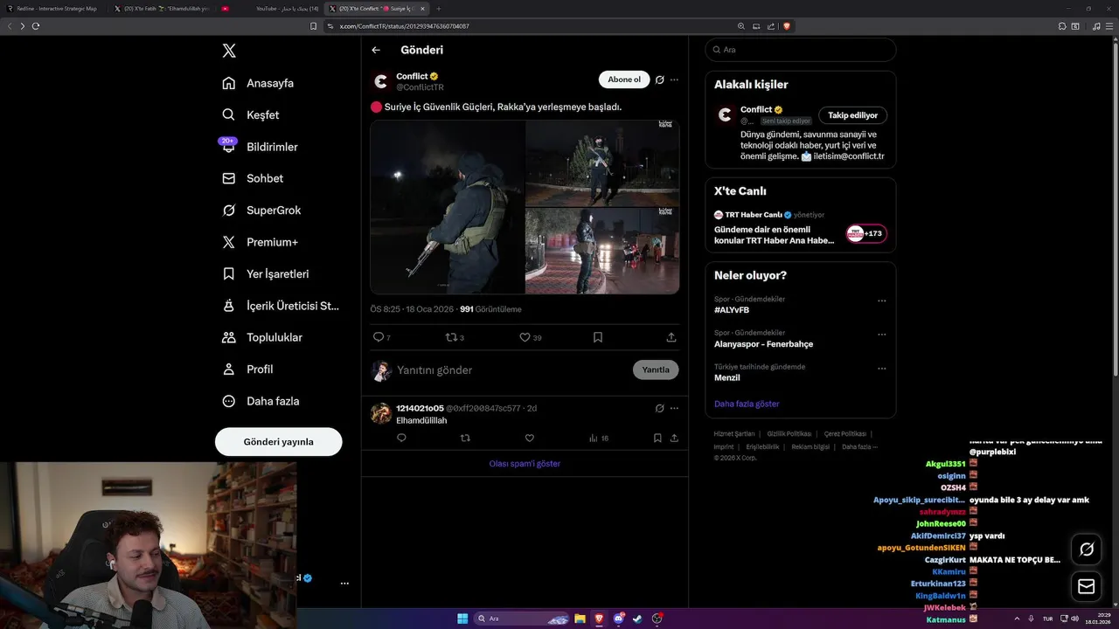Open Windows Start menu
Viewport: 1119px width, 629px height.
coord(462,619)
